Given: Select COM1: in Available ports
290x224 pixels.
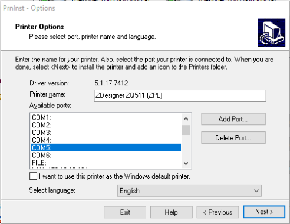Looking at the screenshot, I should click(106, 117).
